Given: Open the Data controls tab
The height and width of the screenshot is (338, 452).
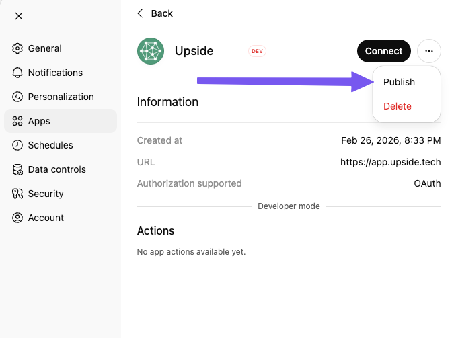Looking at the screenshot, I should 61,169.
